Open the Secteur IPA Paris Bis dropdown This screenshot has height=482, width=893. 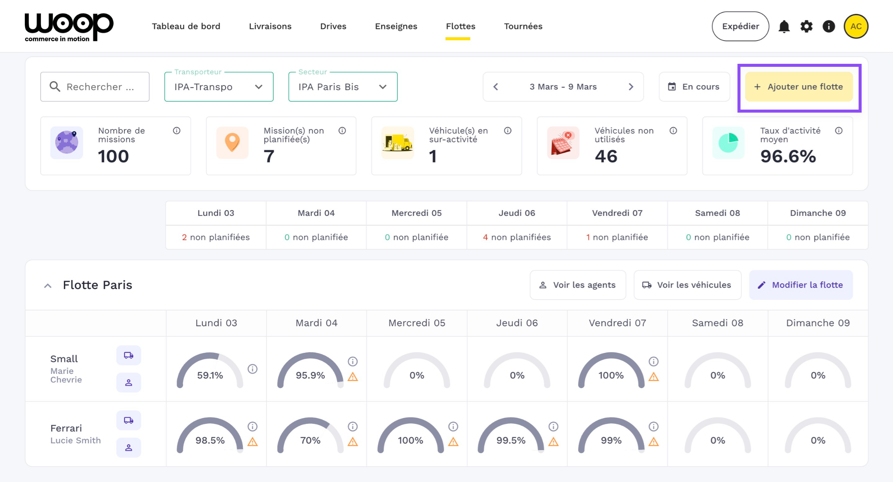pyautogui.click(x=343, y=87)
